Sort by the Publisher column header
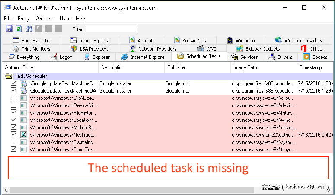Viewport: 335px width, 195px height. click(x=178, y=67)
